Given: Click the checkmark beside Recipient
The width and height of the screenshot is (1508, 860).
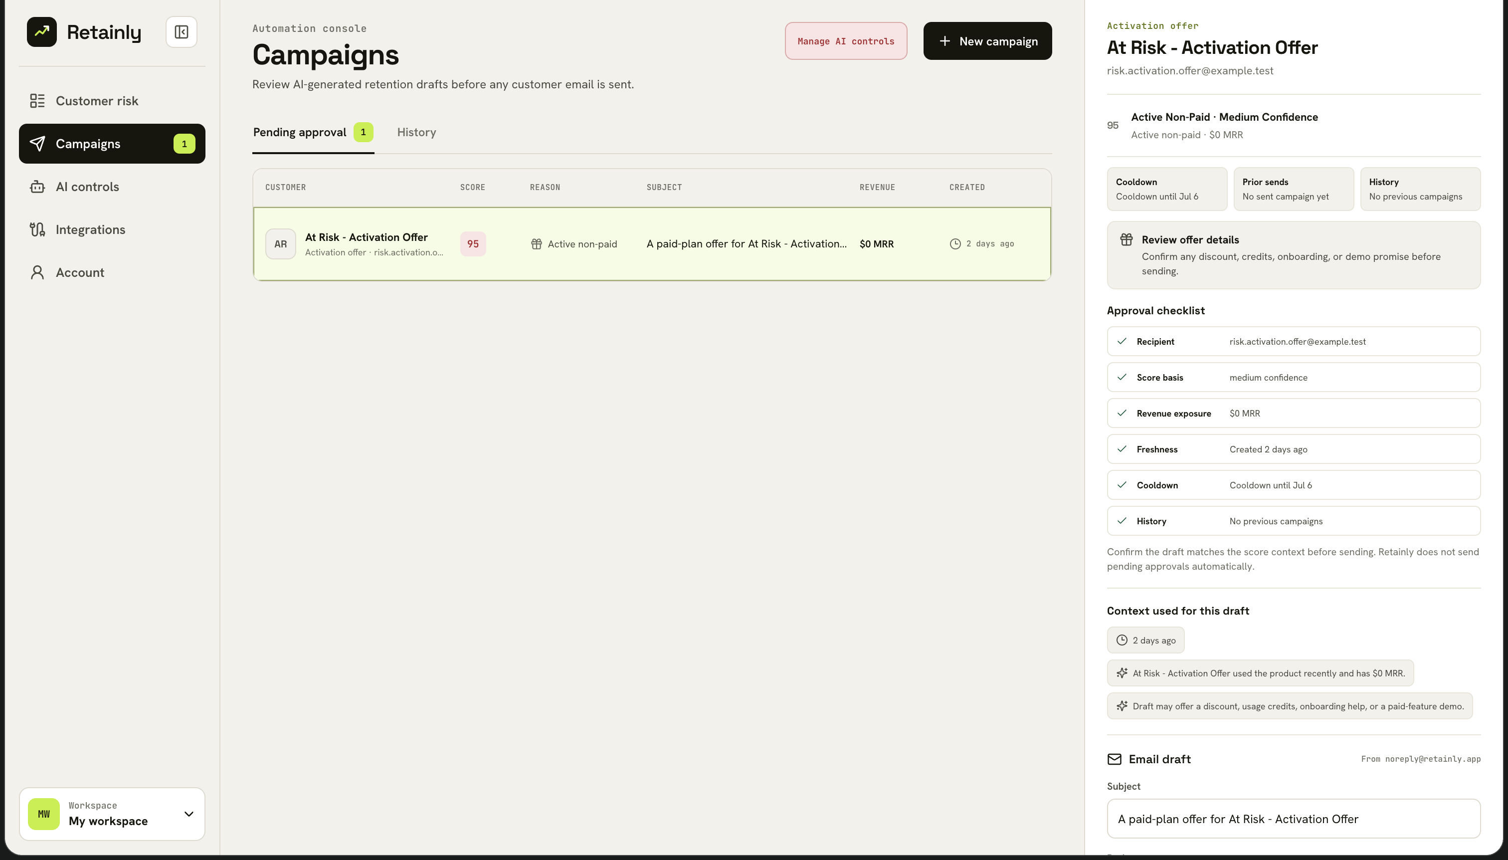Looking at the screenshot, I should [1122, 341].
